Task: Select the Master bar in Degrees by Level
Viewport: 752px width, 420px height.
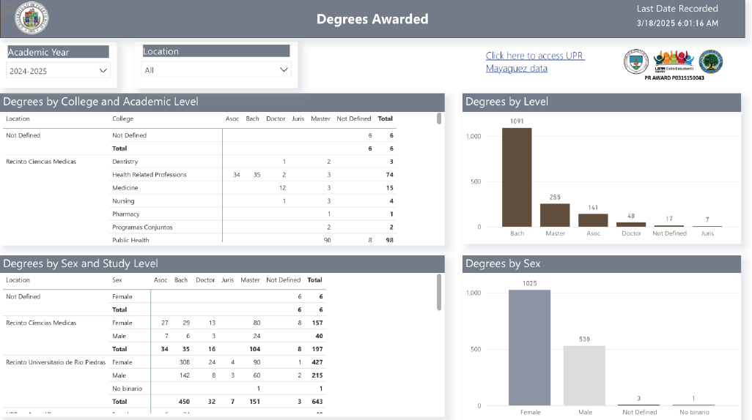Action: (555, 215)
